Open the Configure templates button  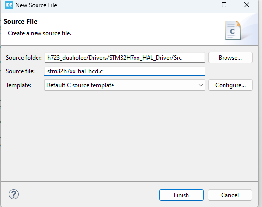[x=230, y=85]
